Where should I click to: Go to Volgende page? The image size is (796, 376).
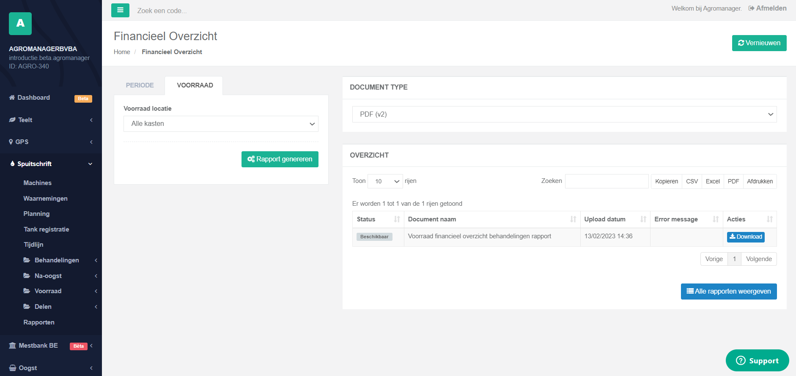click(759, 259)
